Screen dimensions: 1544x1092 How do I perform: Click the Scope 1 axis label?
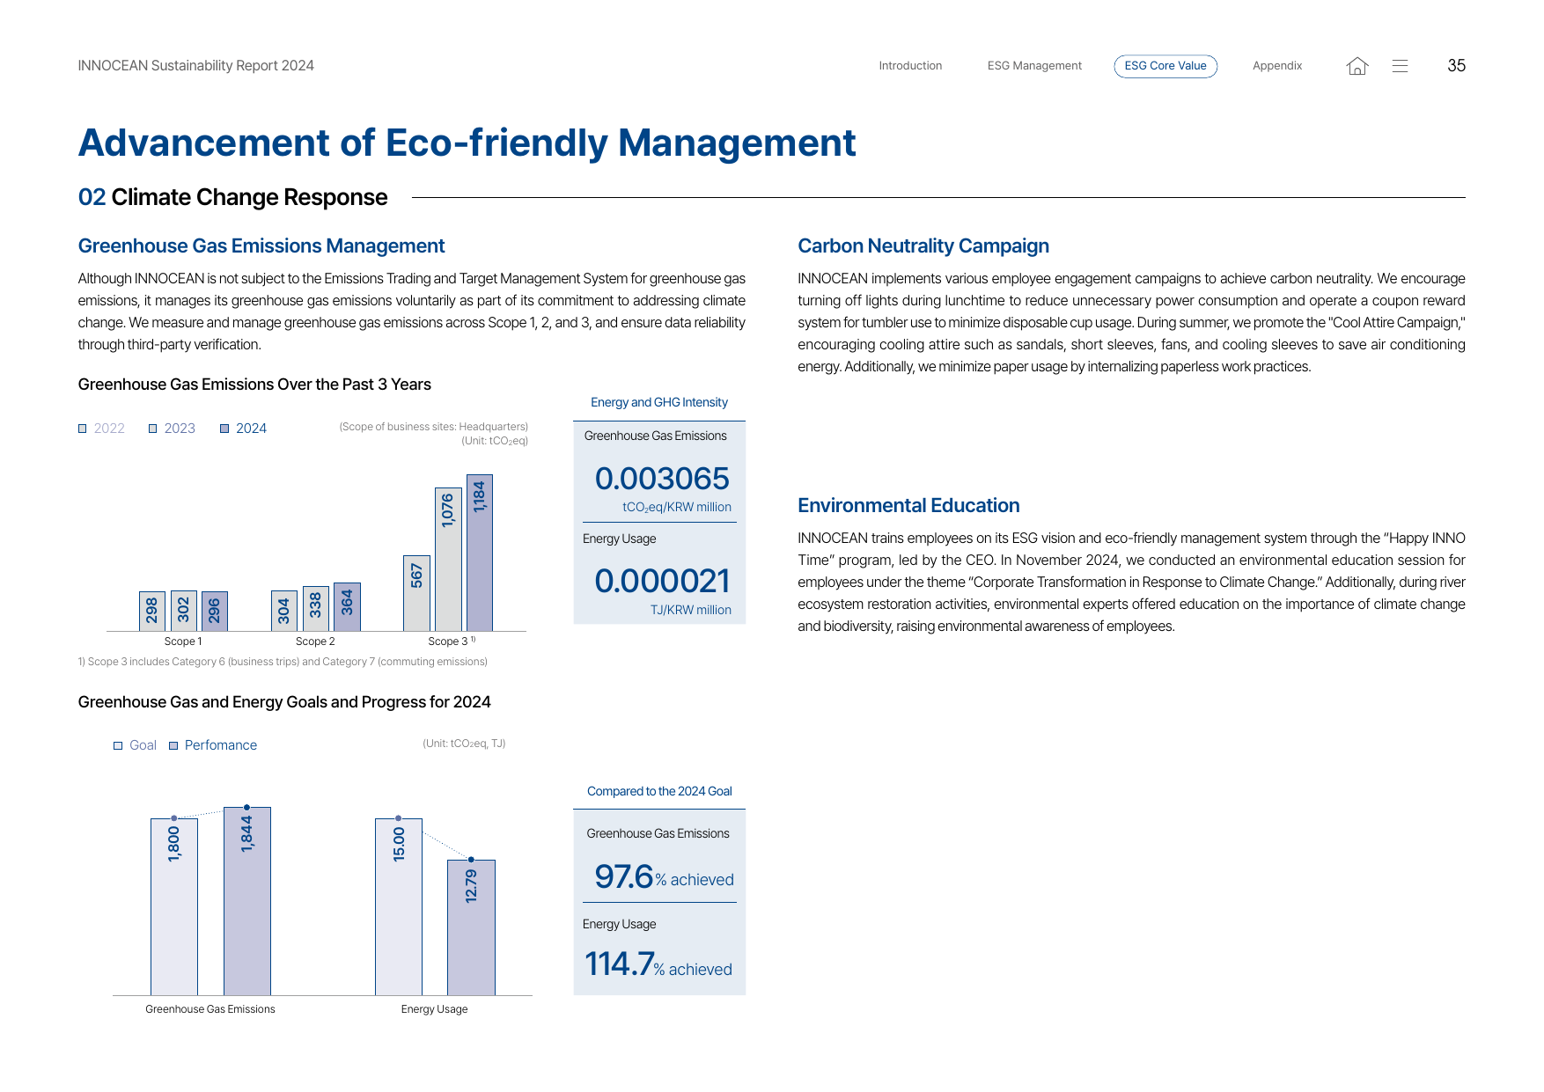(183, 641)
